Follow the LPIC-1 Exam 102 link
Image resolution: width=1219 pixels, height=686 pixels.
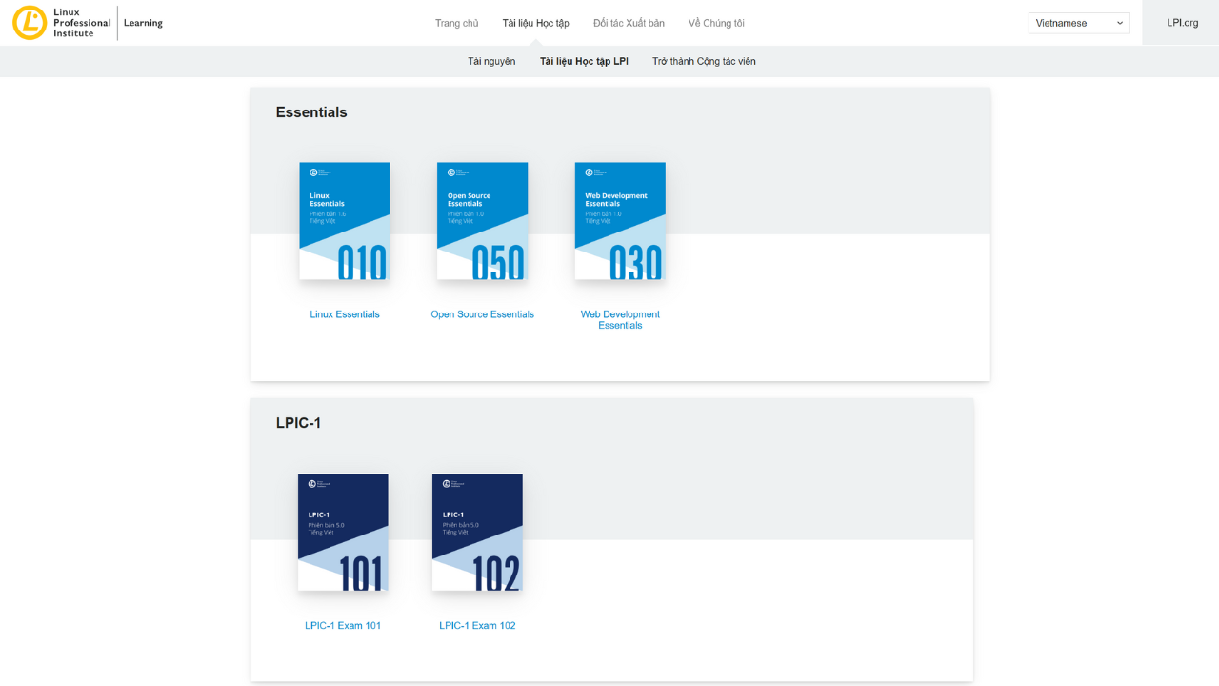(x=477, y=626)
